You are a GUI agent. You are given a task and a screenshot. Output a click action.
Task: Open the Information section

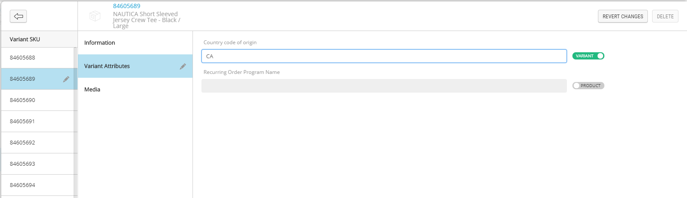(x=100, y=43)
